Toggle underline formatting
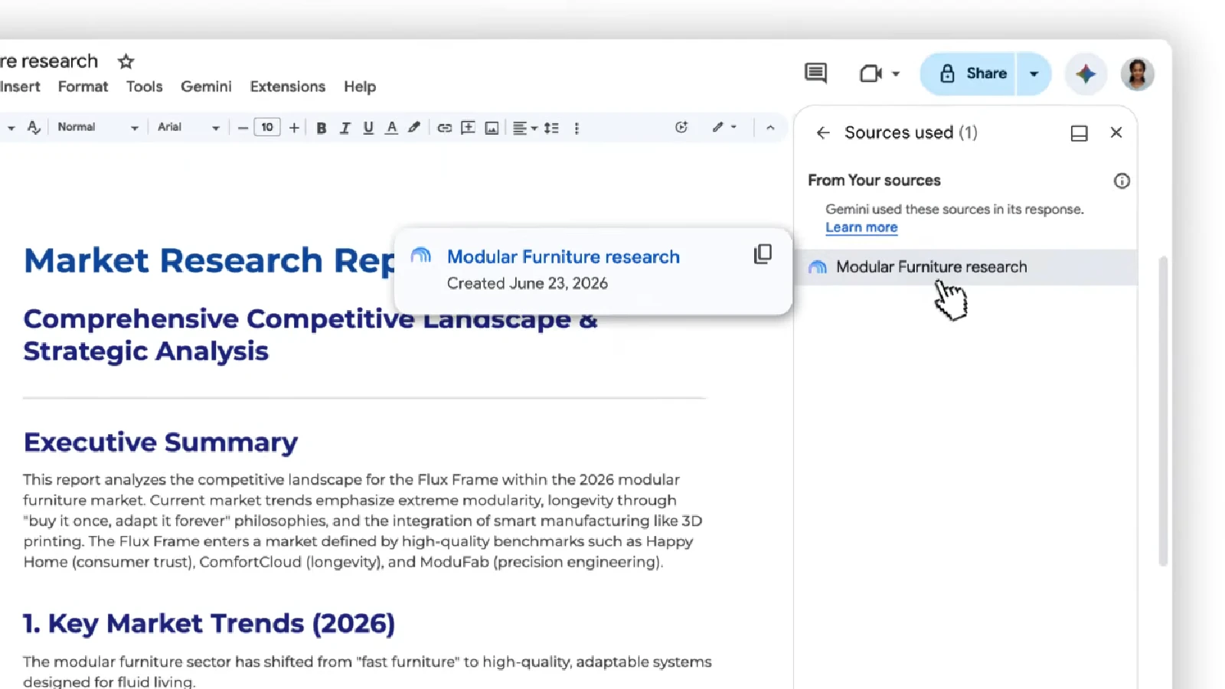1225x689 pixels. pos(368,128)
